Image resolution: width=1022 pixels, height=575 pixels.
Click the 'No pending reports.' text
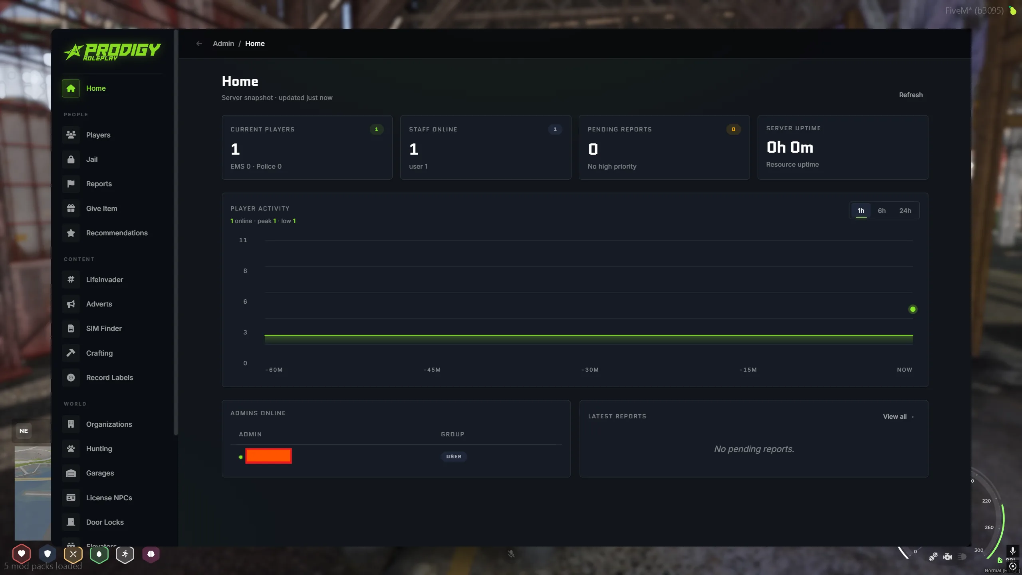point(754,449)
